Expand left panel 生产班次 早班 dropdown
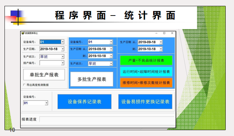The height and width of the screenshot is (136, 234). pos(63,57)
